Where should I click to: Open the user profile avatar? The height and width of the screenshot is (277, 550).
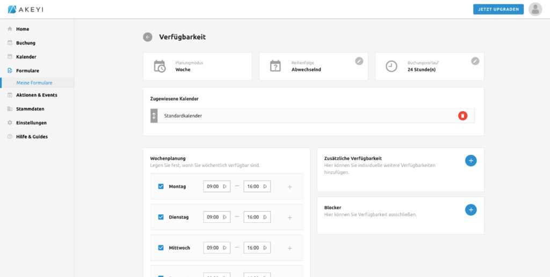(535, 9)
